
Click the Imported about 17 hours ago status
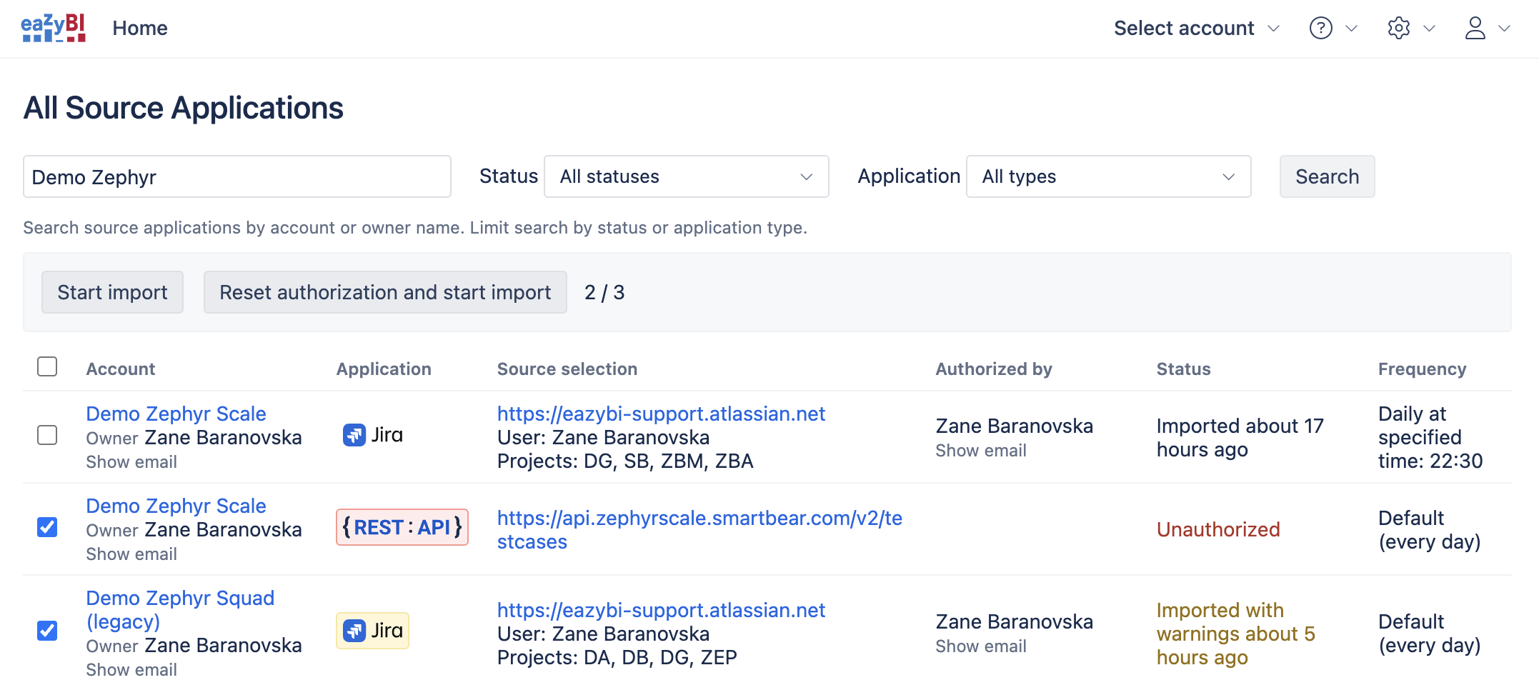(1240, 437)
